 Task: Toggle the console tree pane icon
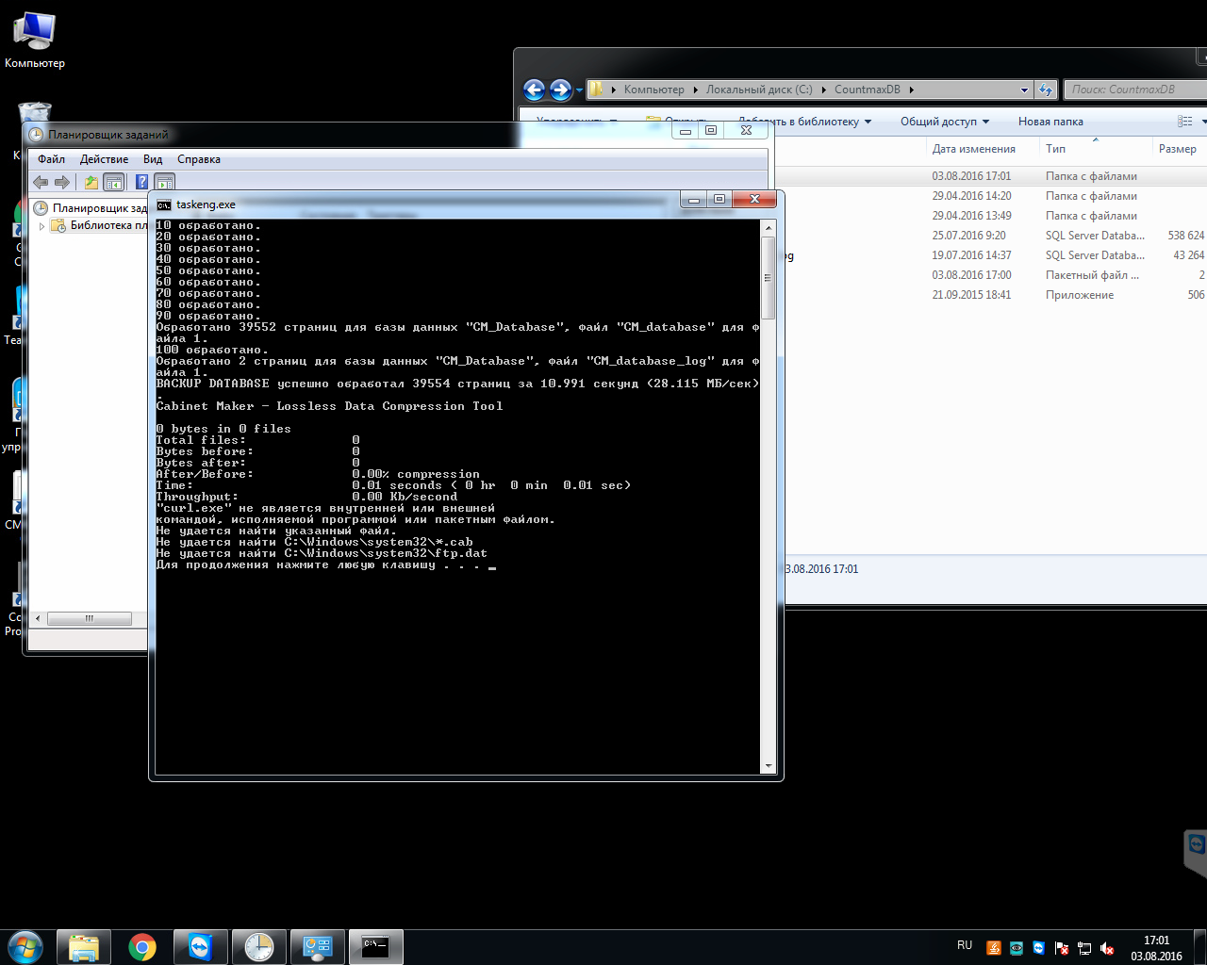coord(114,182)
